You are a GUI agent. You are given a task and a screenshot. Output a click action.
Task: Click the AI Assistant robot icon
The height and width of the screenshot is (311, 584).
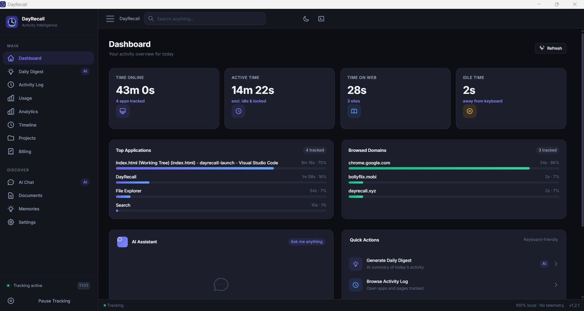click(122, 242)
